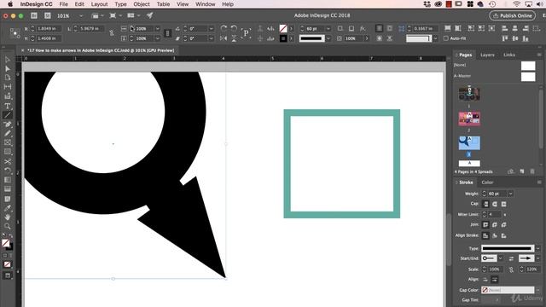Image resolution: width=546 pixels, height=307 pixels.
Task: Click the Publish Online button
Action: point(512,15)
